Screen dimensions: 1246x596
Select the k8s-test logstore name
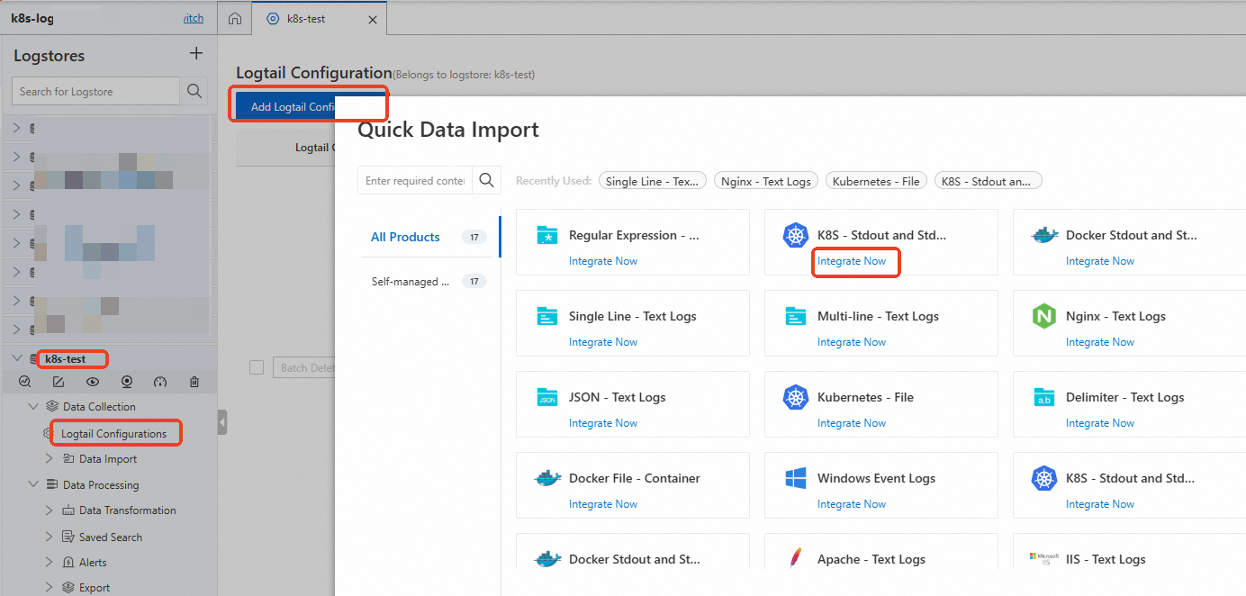tap(66, 359)
